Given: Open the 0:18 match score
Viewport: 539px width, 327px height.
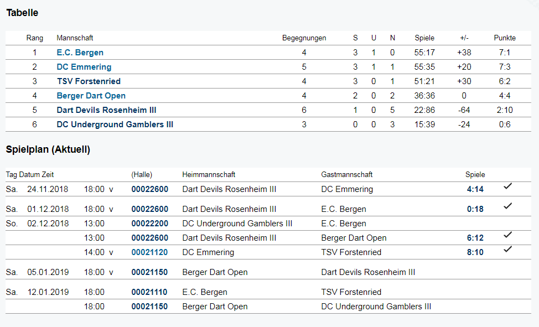Looking at the screenshot, I should pos(475,209).
